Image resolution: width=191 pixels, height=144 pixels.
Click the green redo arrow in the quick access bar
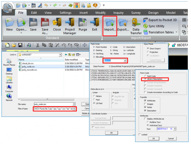click(55, 6)
